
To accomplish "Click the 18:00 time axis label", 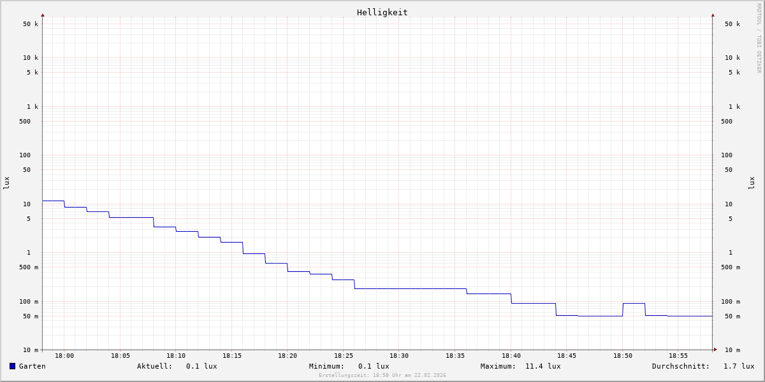I will (64, 356).
